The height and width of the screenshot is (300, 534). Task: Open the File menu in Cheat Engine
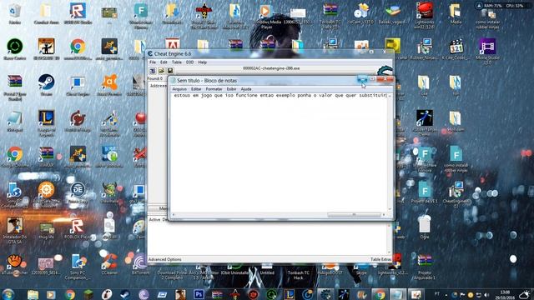click(153, 62)
